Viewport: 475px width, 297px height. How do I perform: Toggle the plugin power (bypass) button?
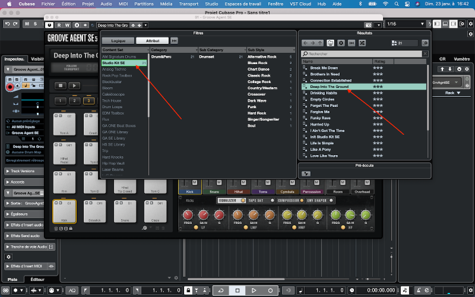49,25
